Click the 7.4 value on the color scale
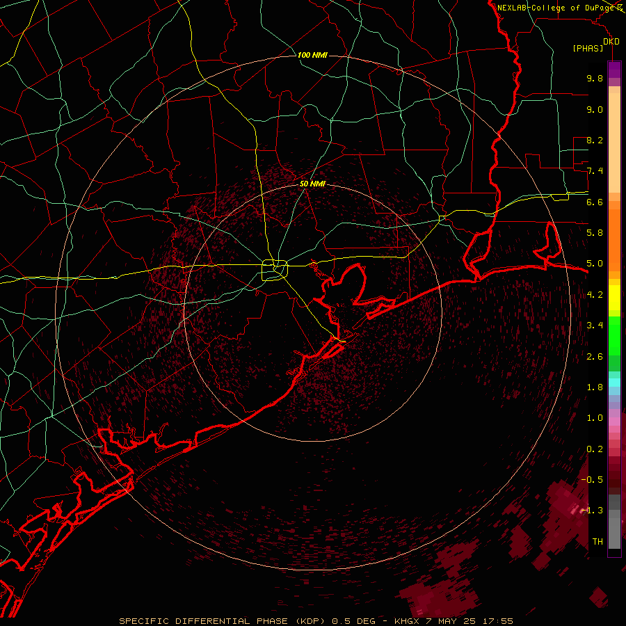Image resolution: width=626 pixels, height=626 pixels. click(595, 171)
